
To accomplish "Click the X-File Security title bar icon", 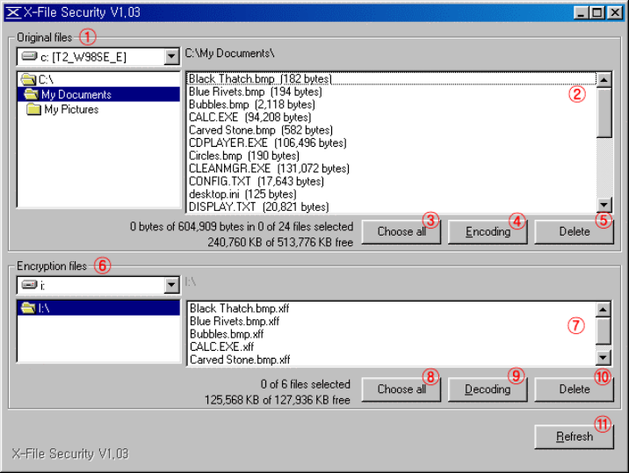I will tap(13, 12).
